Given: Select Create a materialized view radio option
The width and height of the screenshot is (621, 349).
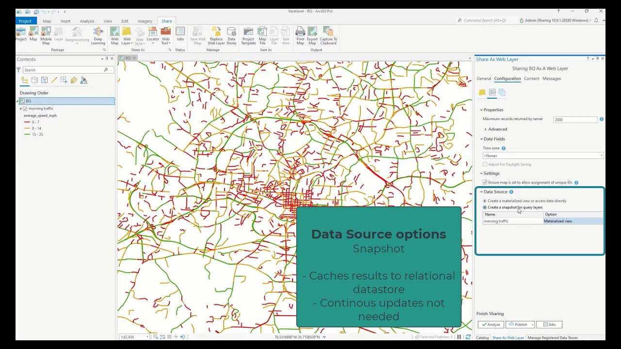Looking at the screenshot, I should point(485,201).
